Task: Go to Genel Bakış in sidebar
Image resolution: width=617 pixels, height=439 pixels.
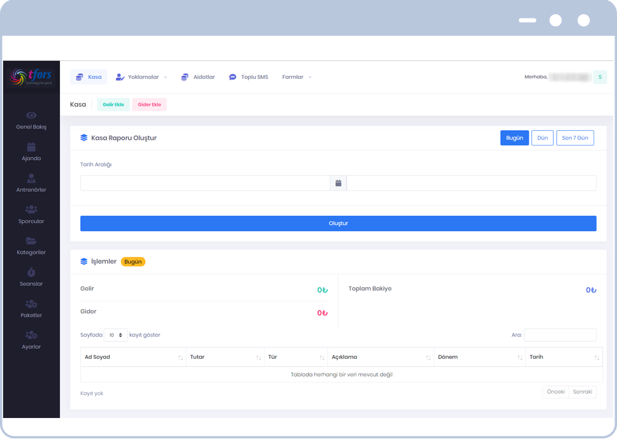Action: pyautogui.click(x=31, y=120)
